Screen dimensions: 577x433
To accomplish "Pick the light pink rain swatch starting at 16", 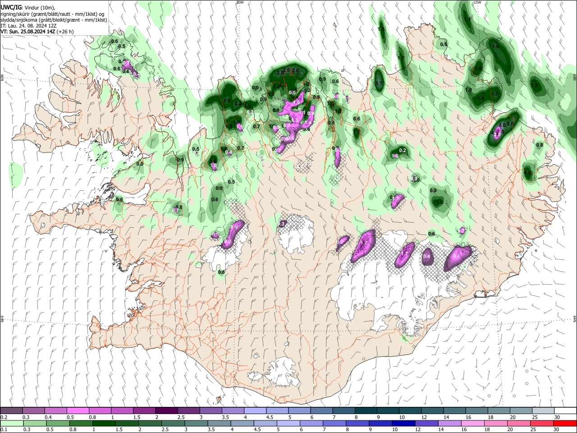I will click(x=472, y=423).
